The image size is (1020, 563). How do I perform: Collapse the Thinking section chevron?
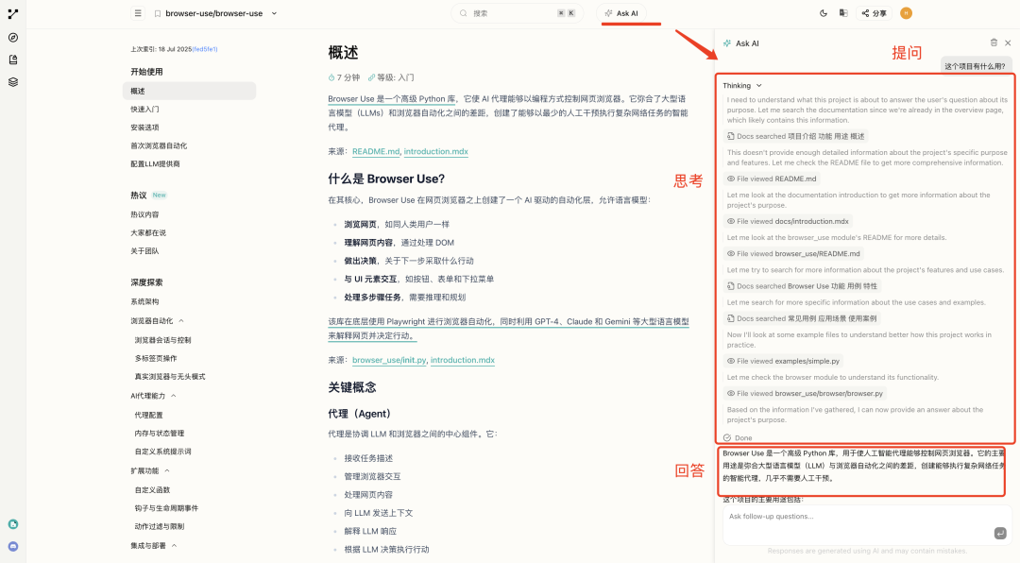(x=759, y=86)
